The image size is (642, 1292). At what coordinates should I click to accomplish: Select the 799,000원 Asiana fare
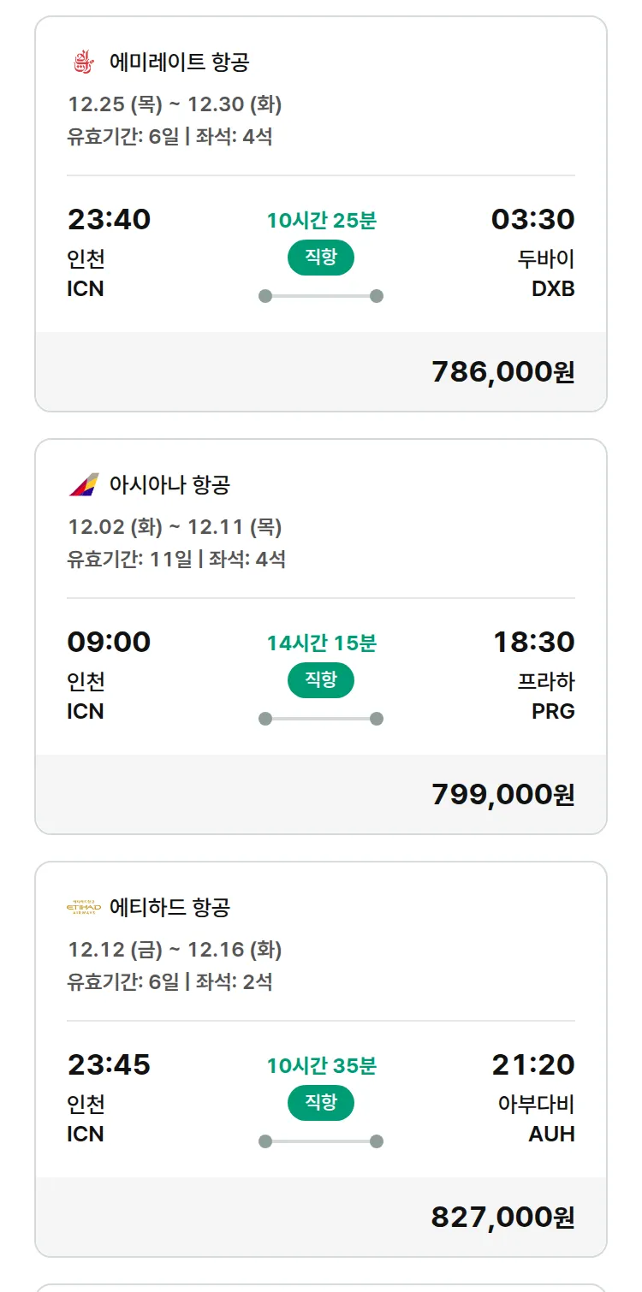(502, 795)
